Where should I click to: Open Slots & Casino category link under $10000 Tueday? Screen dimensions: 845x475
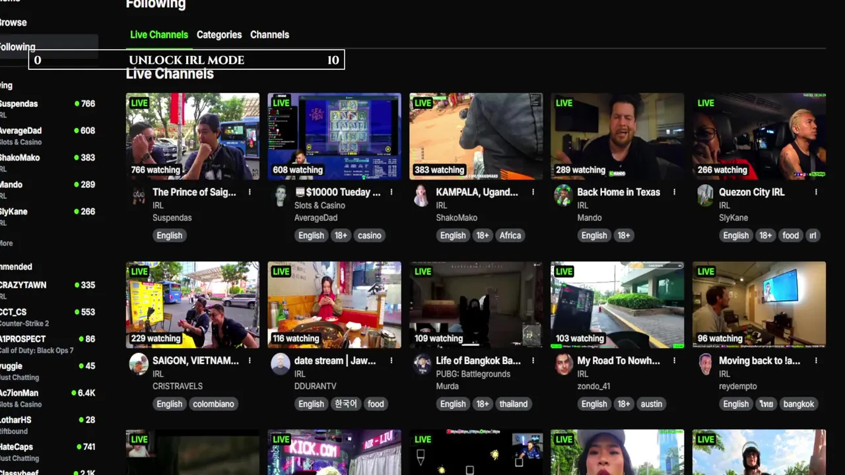[x=320, y=205]
